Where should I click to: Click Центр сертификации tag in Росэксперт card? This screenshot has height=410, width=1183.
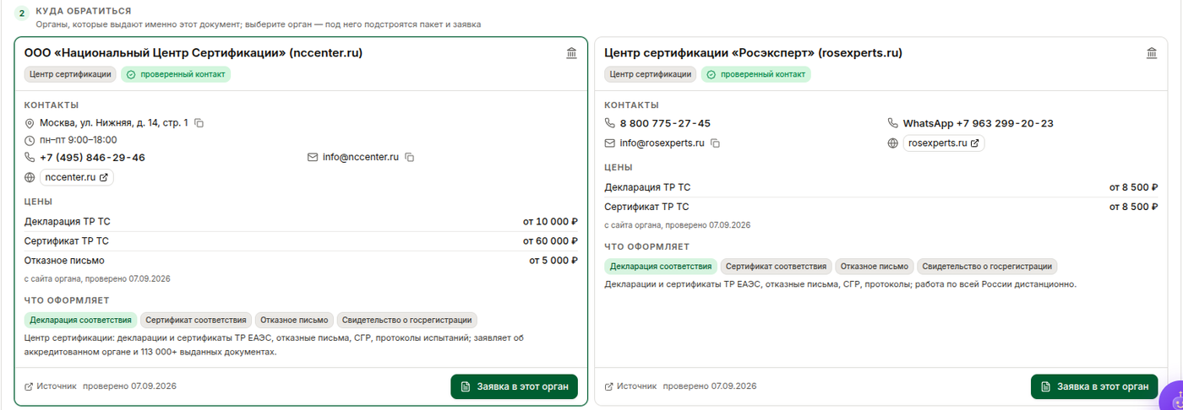coord(651,74)
